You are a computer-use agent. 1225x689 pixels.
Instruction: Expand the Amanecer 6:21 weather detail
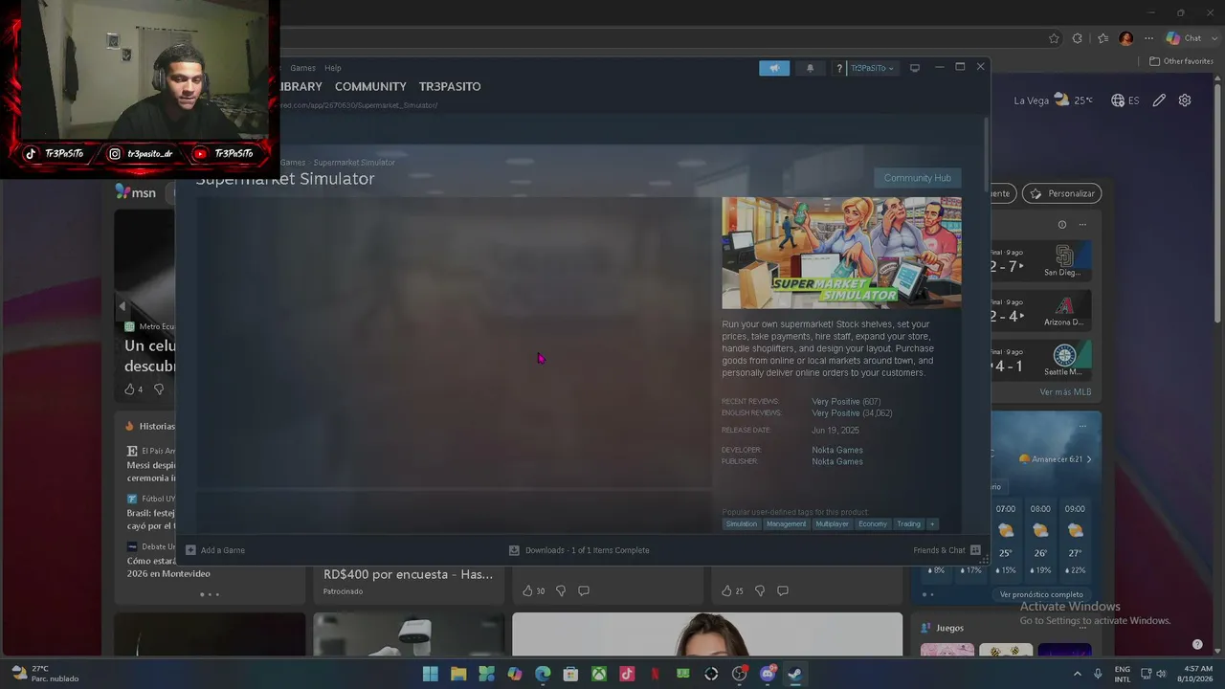pyautogui.click(x=1056, y=459)
